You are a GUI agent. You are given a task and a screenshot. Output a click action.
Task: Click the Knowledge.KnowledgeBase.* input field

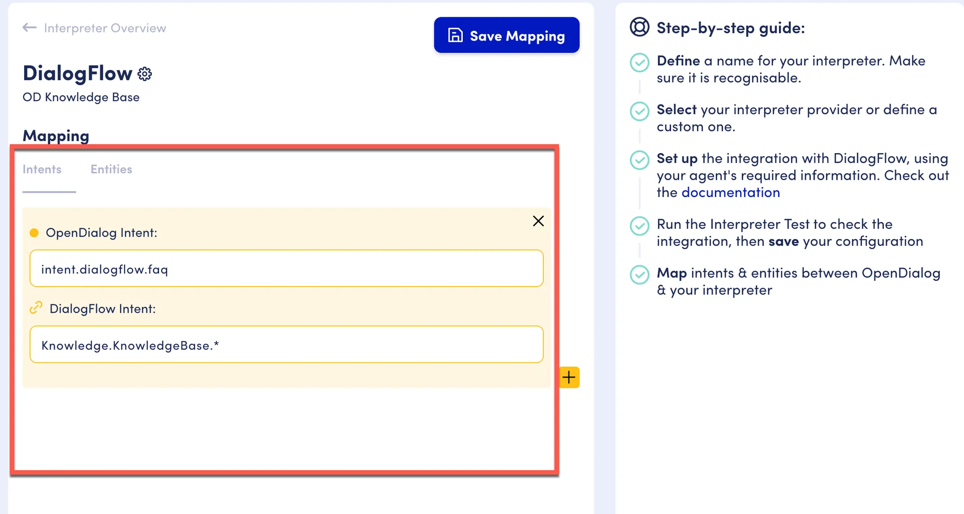286,344
